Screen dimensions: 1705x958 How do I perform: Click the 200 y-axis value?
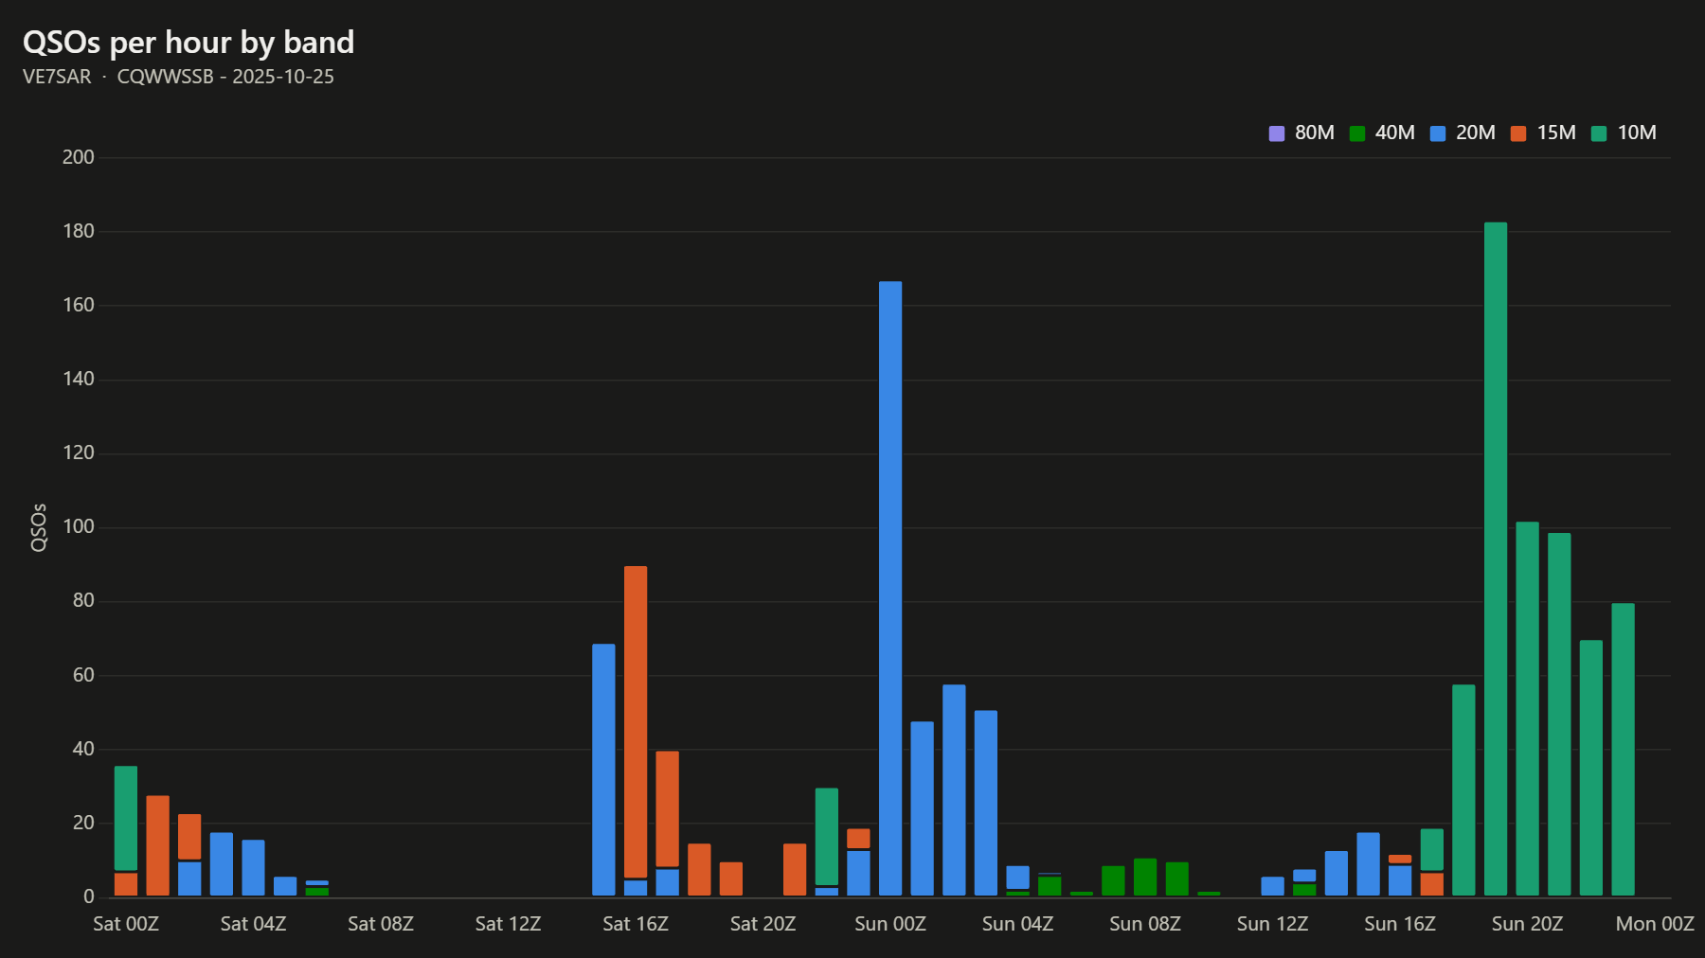click(x=79, y=157)
